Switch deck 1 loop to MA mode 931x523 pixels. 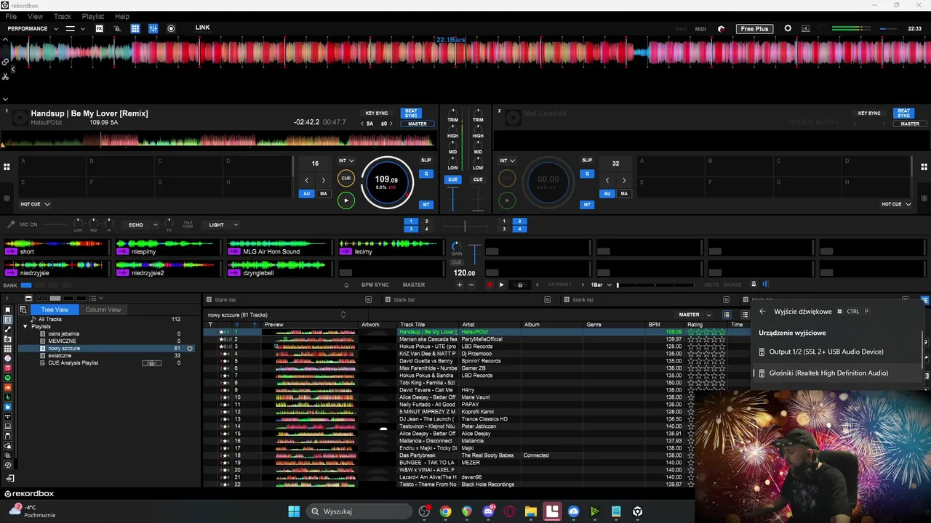coord(324,194)
